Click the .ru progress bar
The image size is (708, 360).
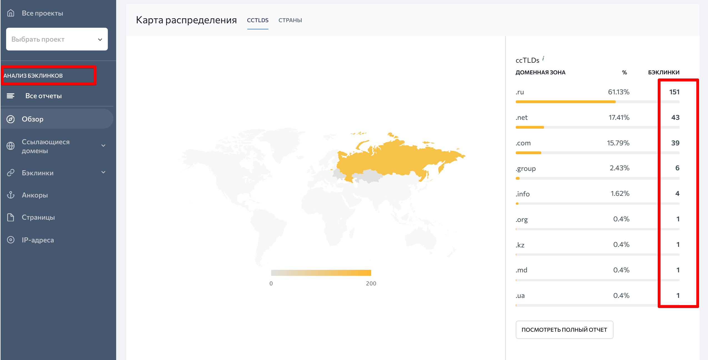click(x=597, y=102)
